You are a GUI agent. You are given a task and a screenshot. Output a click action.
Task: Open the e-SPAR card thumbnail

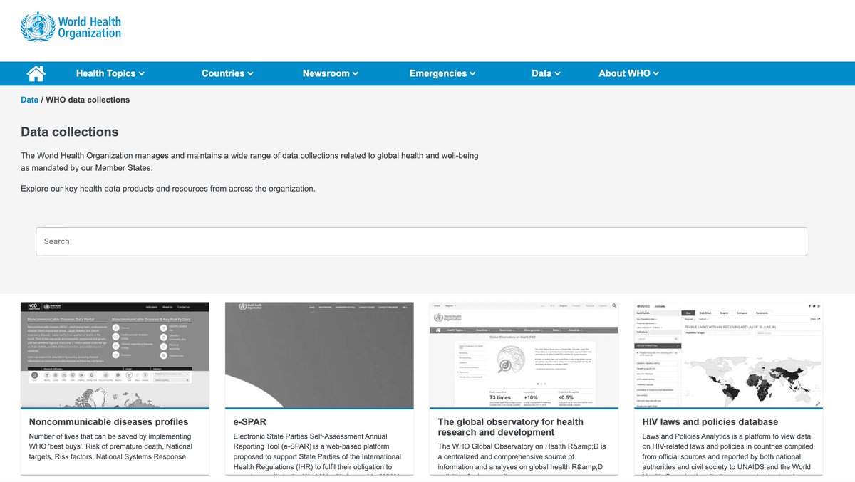pos(319,355)
